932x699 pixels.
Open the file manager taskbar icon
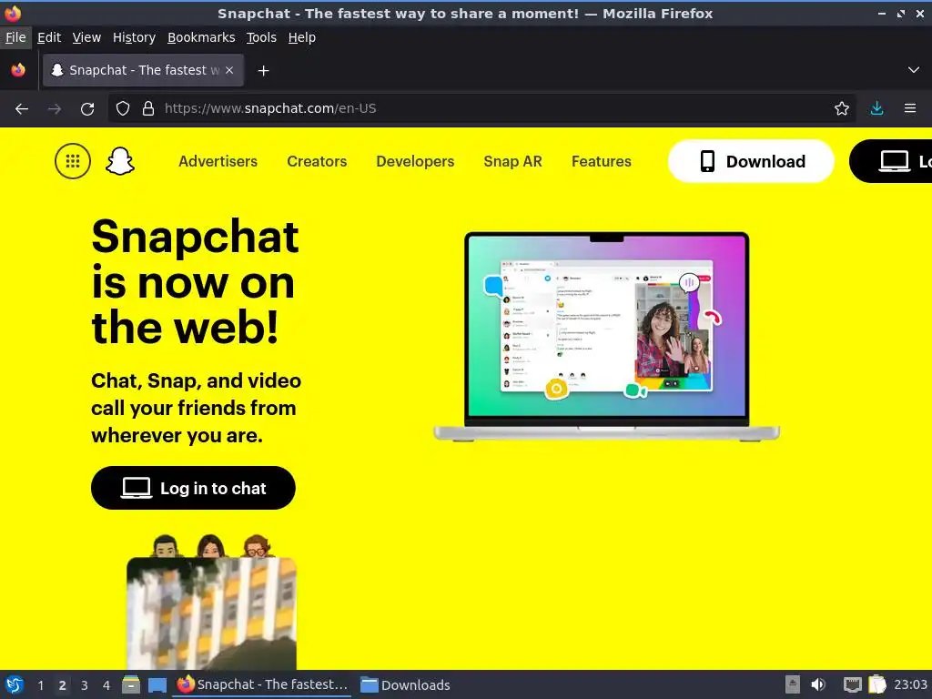pos(131,684)
